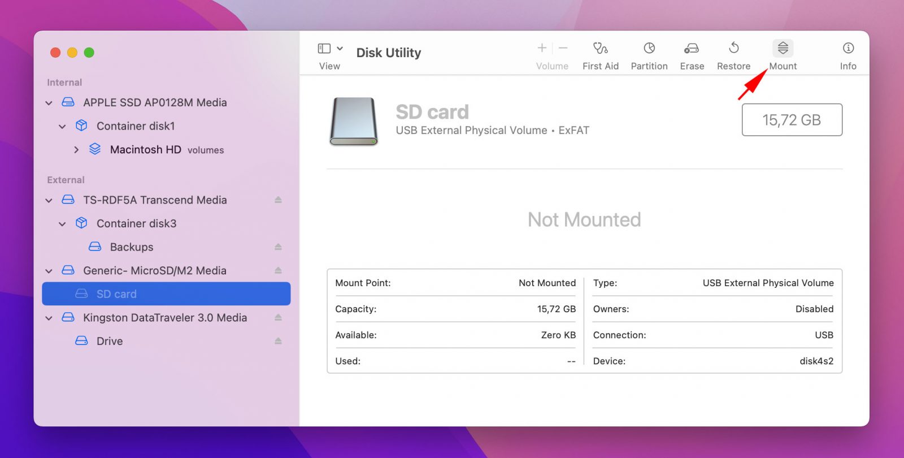Open the Partition tool icon
This screenshot has width=904, height=458.
tap(649, 48)
